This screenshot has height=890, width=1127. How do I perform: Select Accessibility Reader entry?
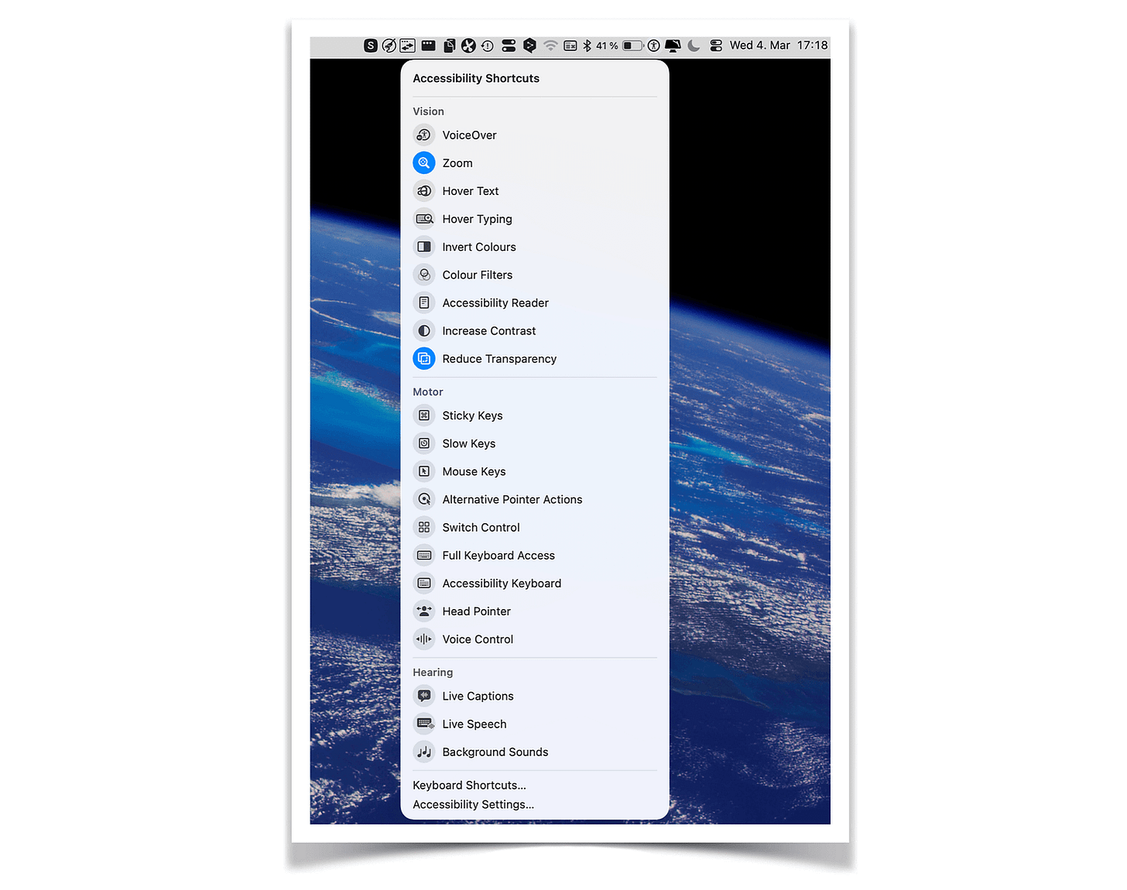[534, 303]
